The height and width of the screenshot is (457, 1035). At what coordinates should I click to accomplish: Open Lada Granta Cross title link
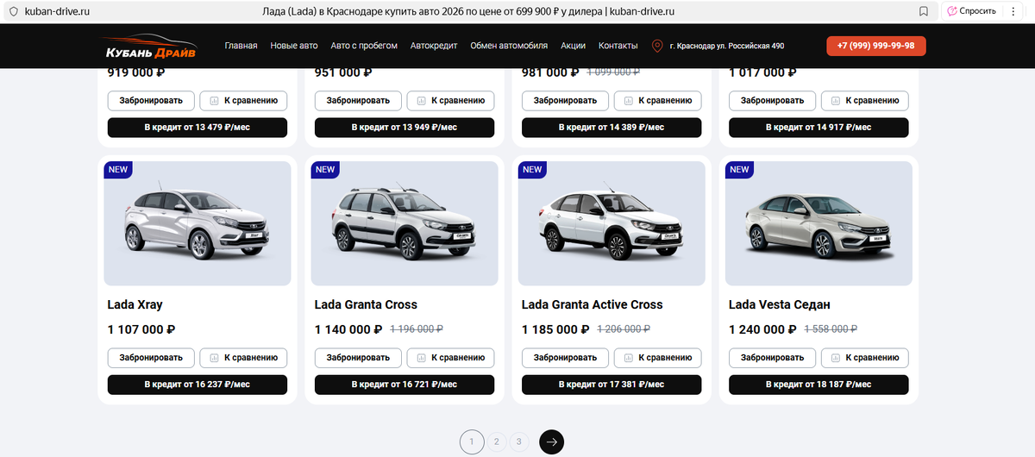pos(366,304)
